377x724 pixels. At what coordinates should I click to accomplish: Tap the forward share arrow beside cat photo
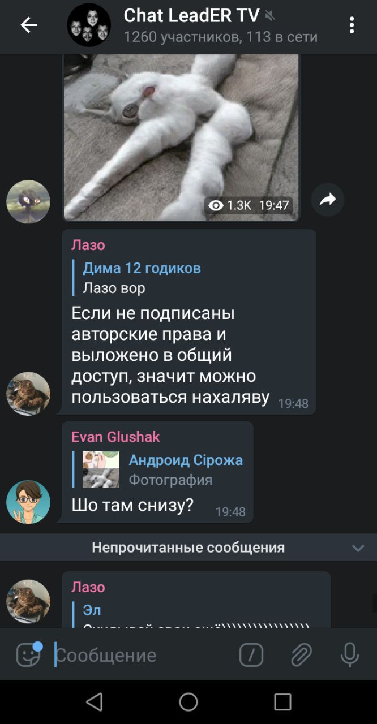pyautogui.click(x=328, y=200)
